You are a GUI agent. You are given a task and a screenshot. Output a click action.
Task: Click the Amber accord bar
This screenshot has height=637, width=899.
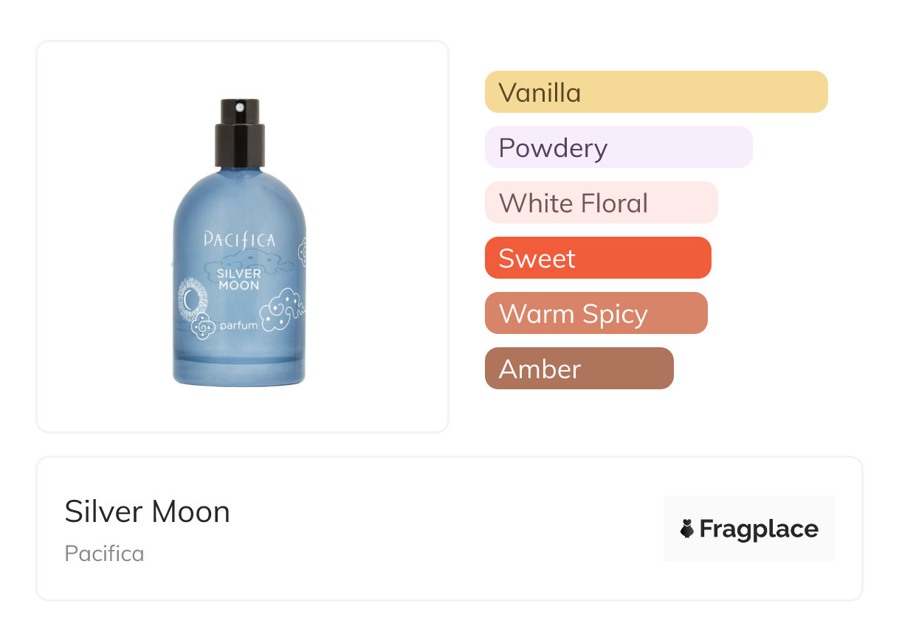click(579, 369)
